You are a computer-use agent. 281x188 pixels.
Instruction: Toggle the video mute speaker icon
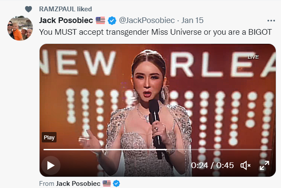pyautogui.click(x=246, y=165)
